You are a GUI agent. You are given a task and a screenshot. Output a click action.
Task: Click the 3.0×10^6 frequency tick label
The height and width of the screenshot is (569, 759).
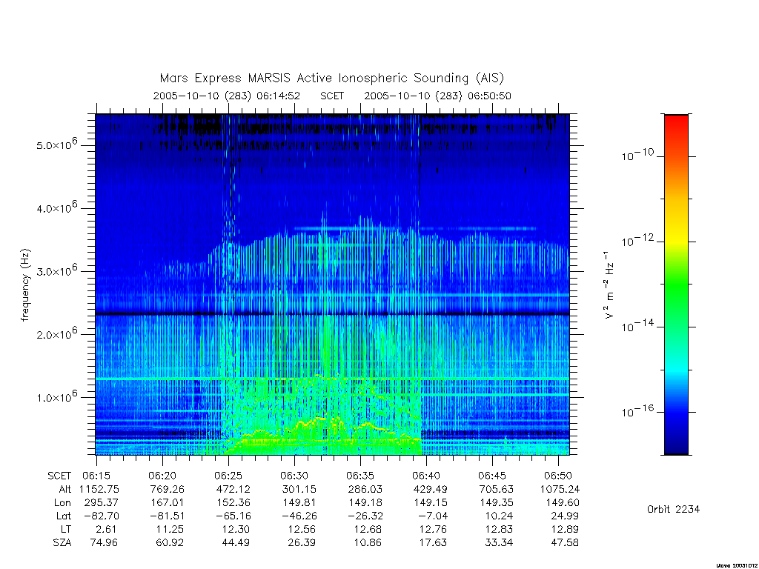point(57,270)
